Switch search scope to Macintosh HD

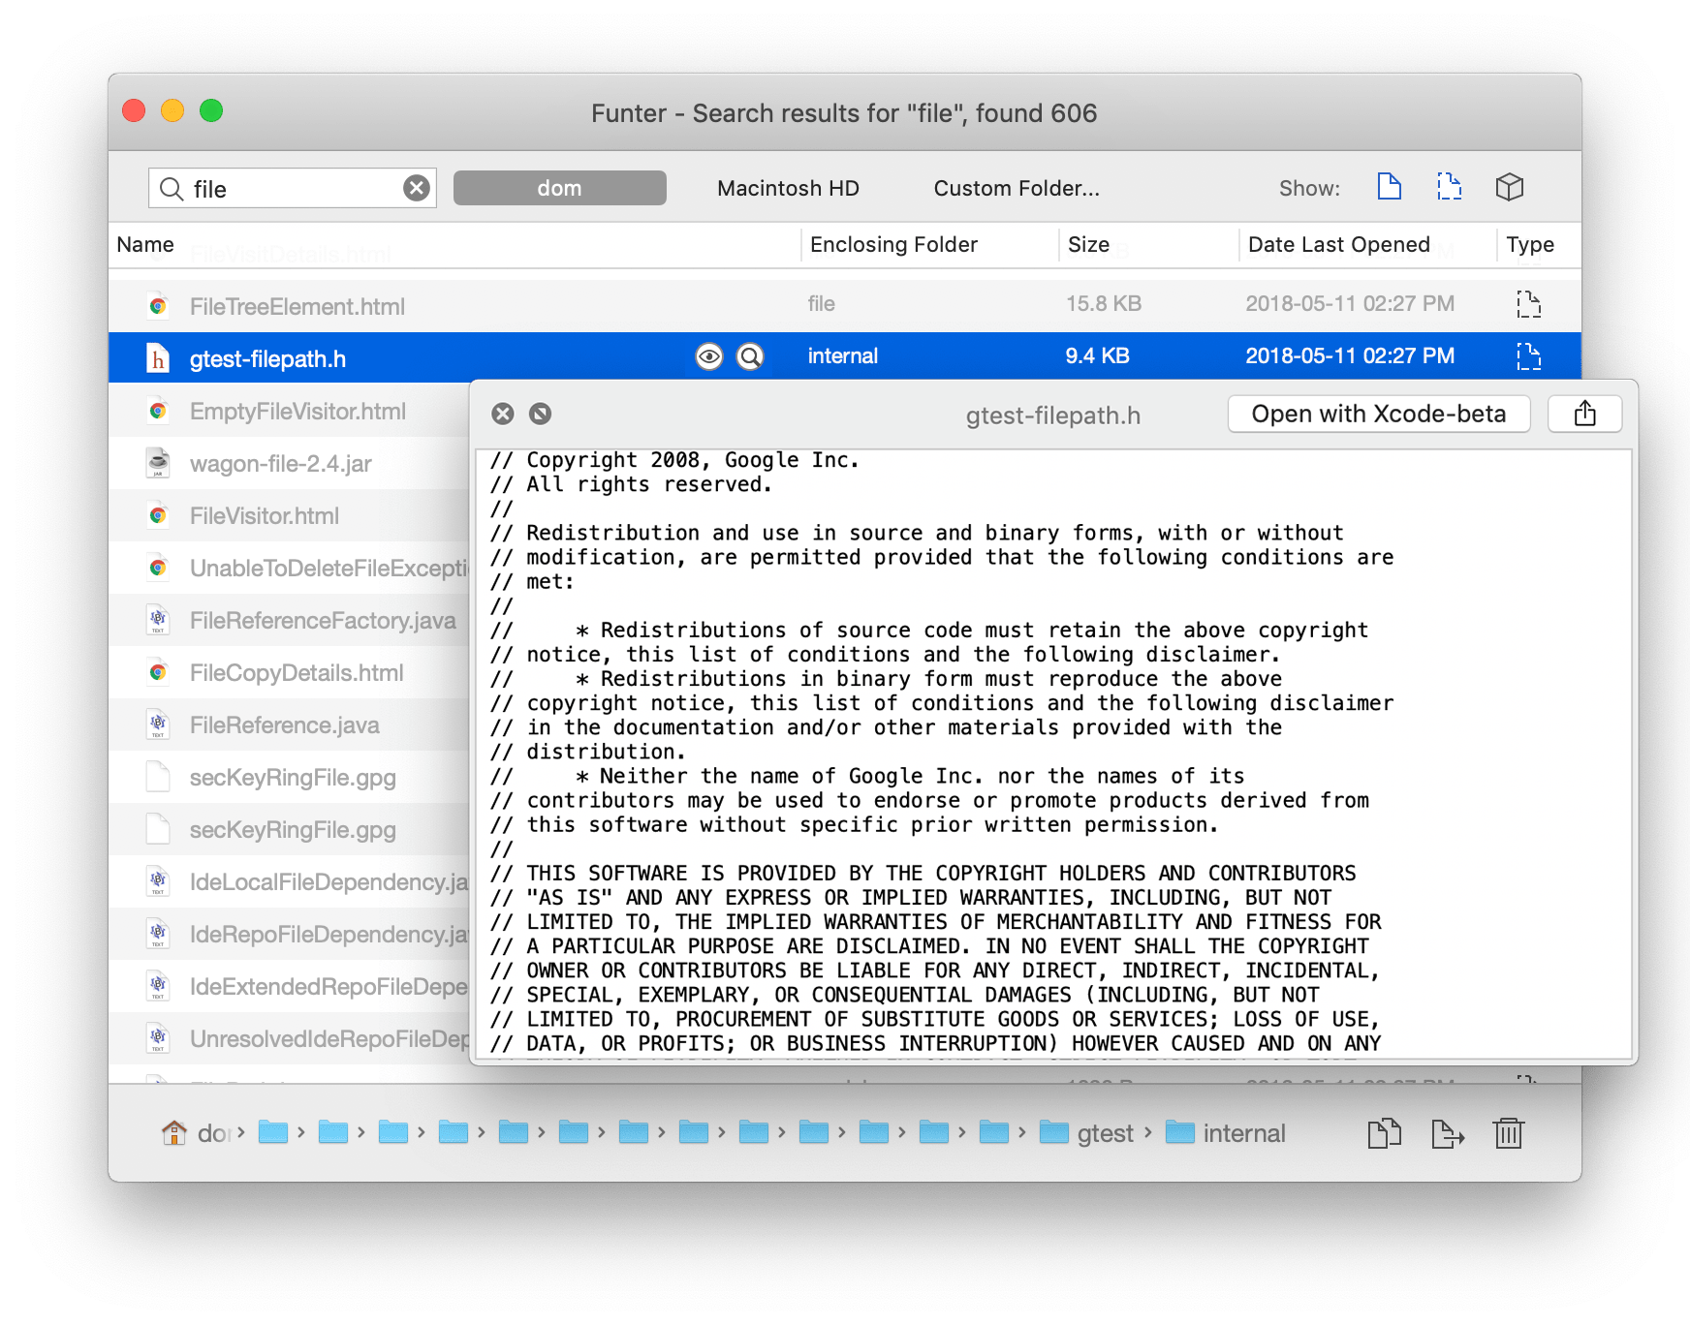click(788, 188)
